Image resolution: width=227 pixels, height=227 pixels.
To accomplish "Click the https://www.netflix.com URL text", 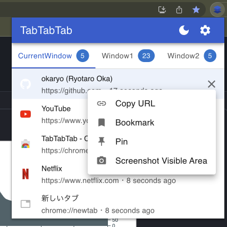I will (80, 181).
